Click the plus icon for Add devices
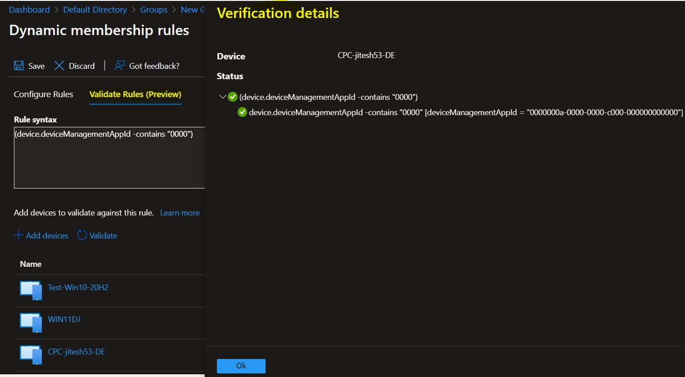This screenshot has height=377, width=685. click(x=18, y=235)
